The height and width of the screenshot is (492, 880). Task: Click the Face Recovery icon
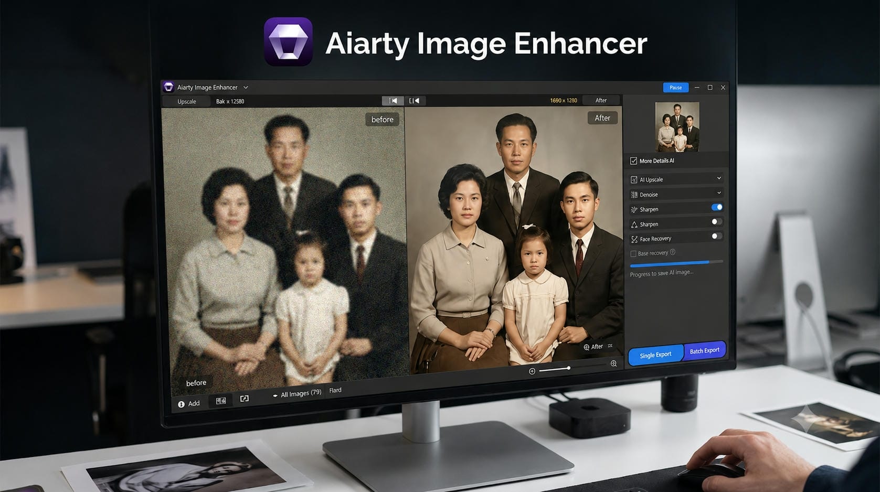(x=634, y=239)
